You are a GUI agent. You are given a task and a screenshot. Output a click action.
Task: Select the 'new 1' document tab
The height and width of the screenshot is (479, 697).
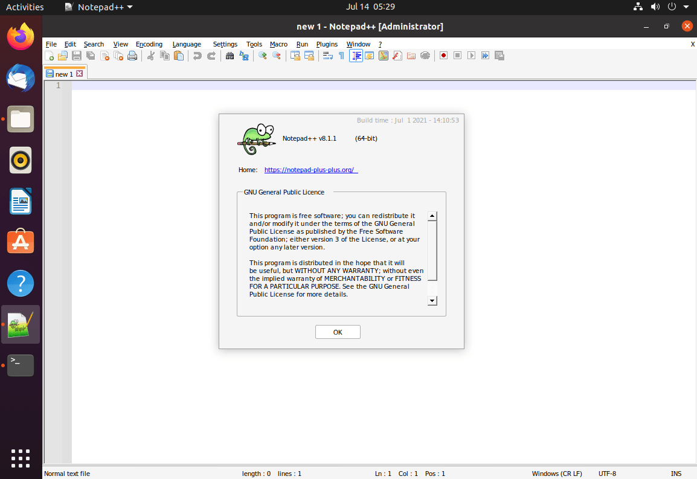(65, 74)
